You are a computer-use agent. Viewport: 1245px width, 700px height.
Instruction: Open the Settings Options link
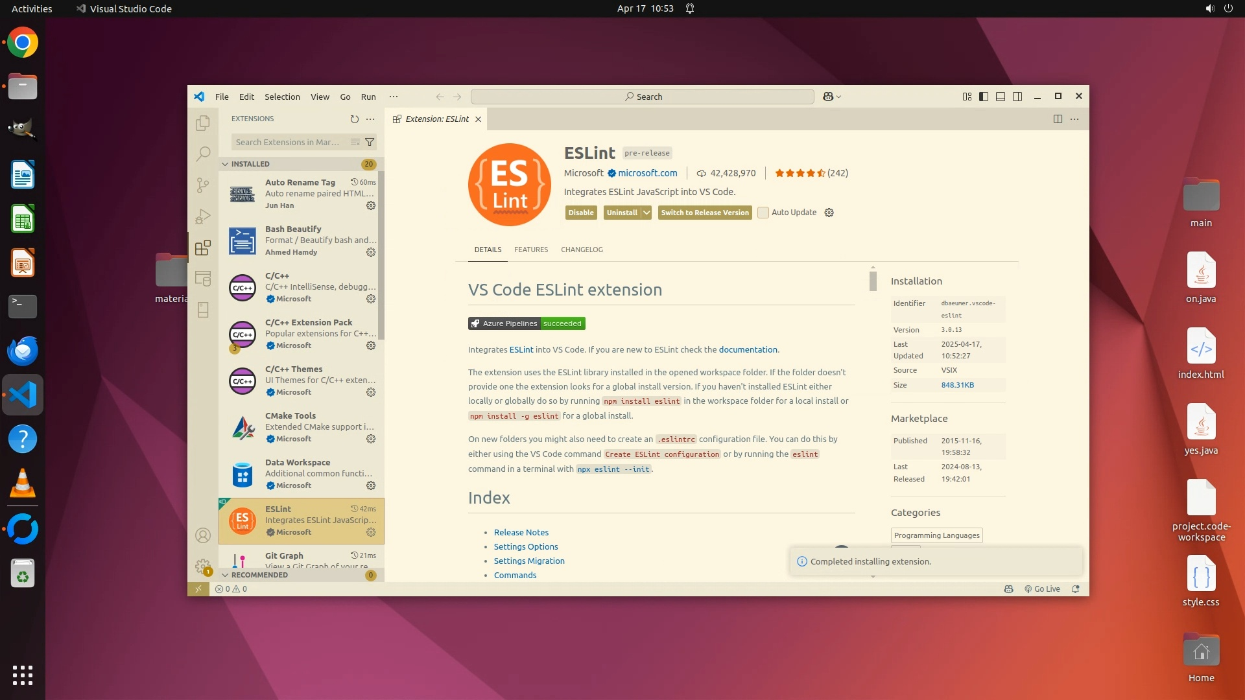(x=525, y=546)
